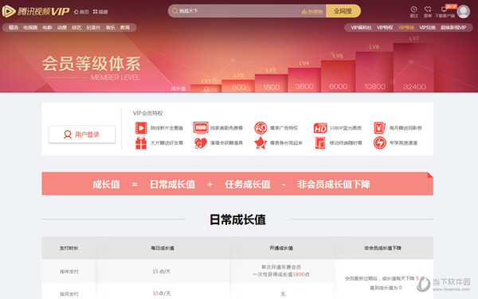Click the HBO exclusive drama icon
The image size is (478, 299).
(x=201, y=128)
